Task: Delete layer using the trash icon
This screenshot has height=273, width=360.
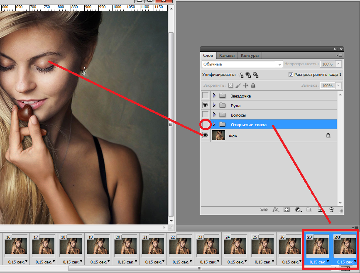Action: [x=331, y=210]
